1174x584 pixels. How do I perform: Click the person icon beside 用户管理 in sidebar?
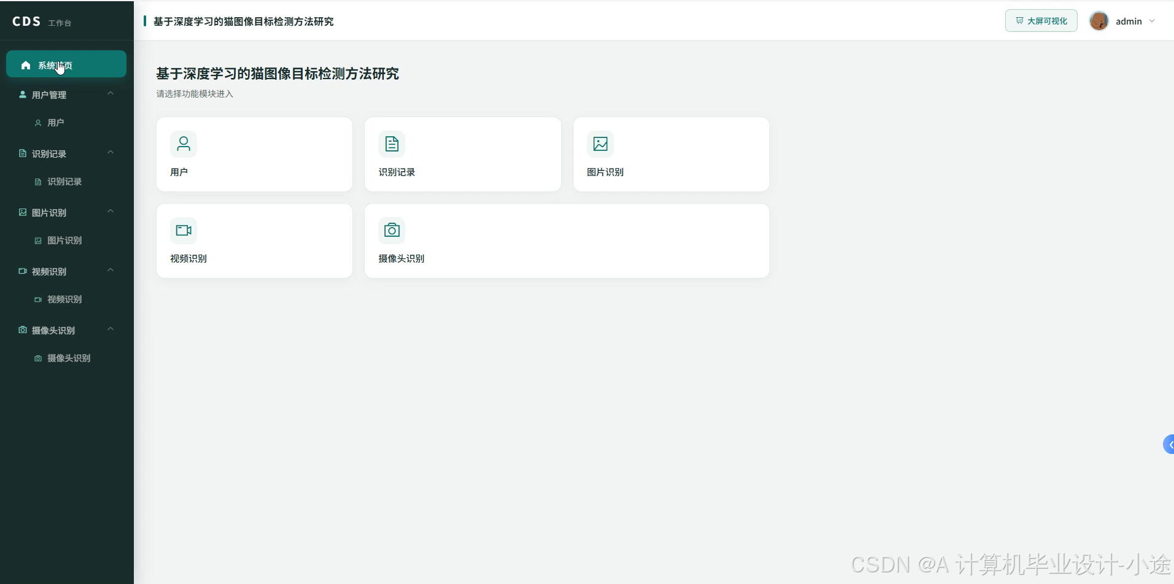[x=23, y=94]
